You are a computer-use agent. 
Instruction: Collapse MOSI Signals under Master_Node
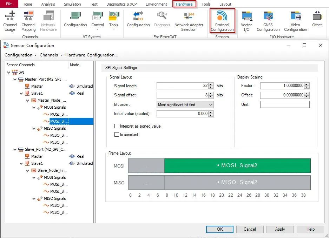pyautogui.click(x=34, y=108)
